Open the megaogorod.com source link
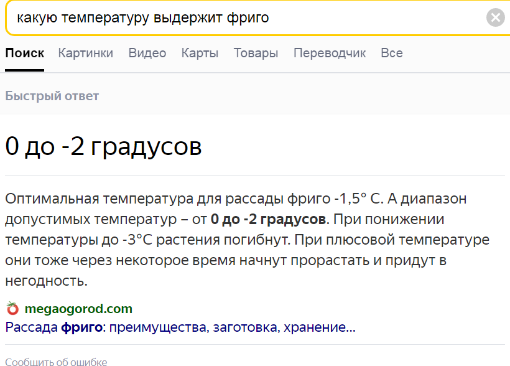Image resolution: width=510 pixels, height=366 pixels. 78,309
